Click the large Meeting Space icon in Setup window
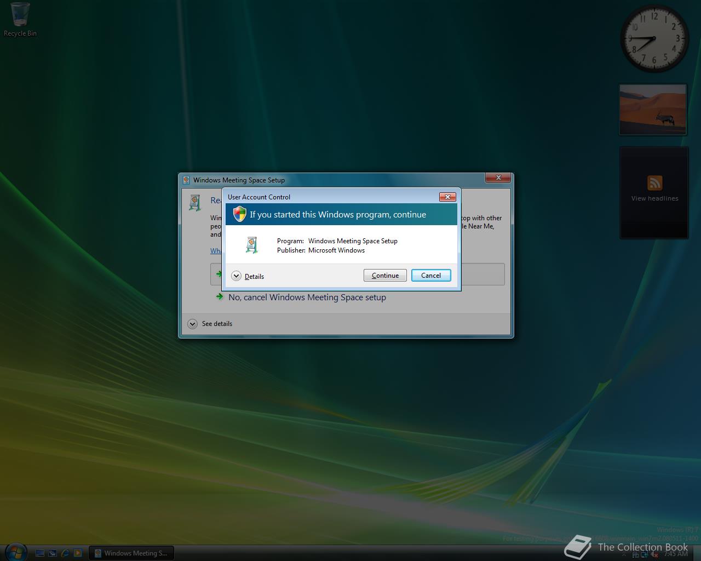This screenshot has width=701, height=561. (194, 202)
